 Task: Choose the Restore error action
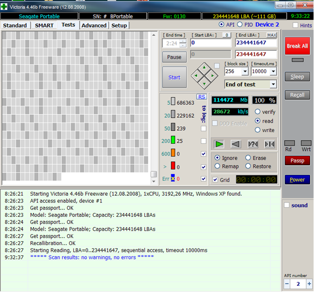pyautogui.click(x=248, y=166)
